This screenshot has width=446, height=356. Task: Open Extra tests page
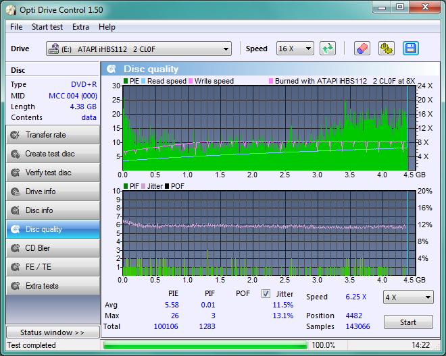(x=53, y=286)
